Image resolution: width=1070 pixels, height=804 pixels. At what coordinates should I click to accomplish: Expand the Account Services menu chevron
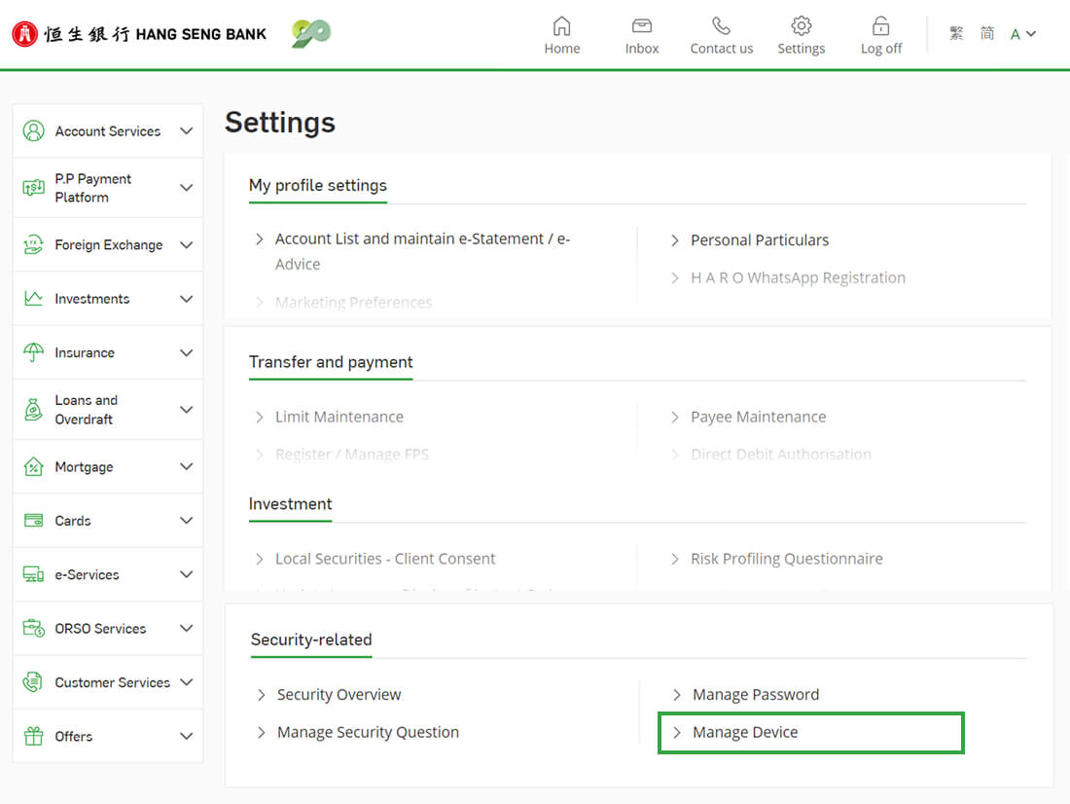[186, 131]
